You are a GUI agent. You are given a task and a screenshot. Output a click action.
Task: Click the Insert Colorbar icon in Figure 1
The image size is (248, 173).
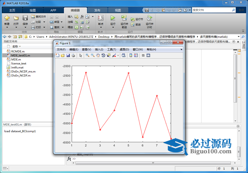131,55
